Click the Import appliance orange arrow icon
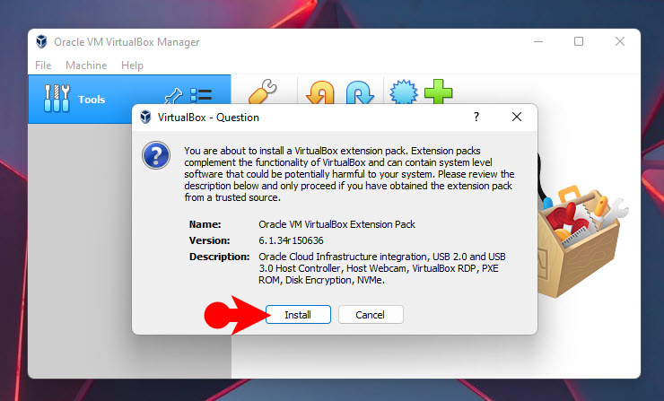This screenshot has width=664, height=401. point(320,92)
